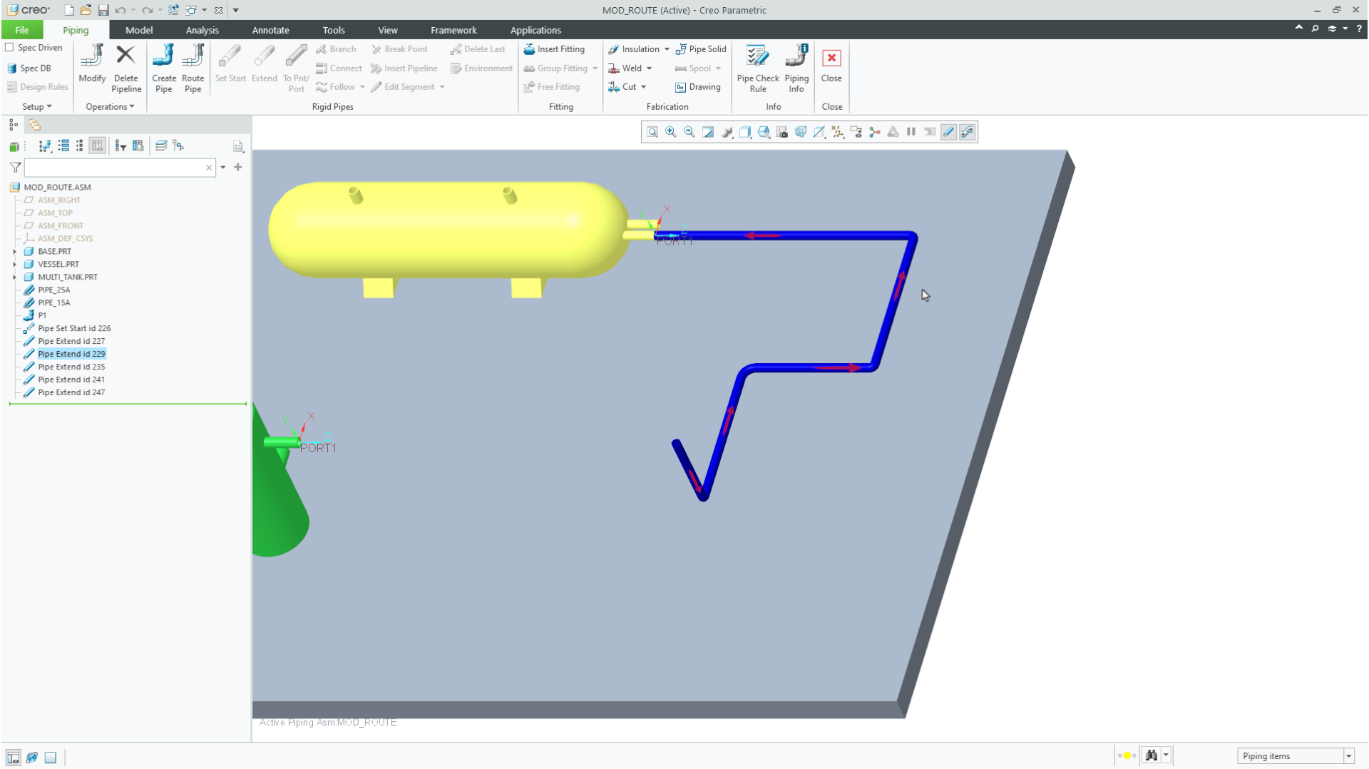Expand the BASE.PRT tree node

point(14,252)
